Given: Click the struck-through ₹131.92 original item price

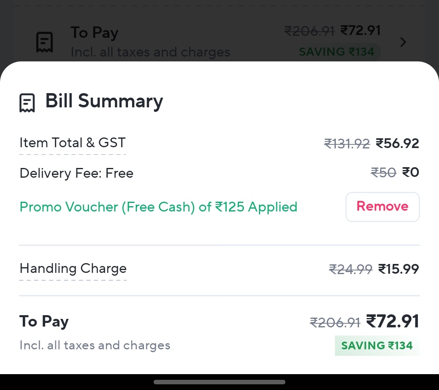Looking at the screenshot, I should tap(347, 144).
